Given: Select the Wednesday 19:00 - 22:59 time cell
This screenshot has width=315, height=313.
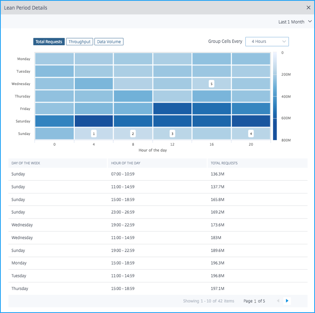Looking at the screenshot, I should [x=123, y=225].
